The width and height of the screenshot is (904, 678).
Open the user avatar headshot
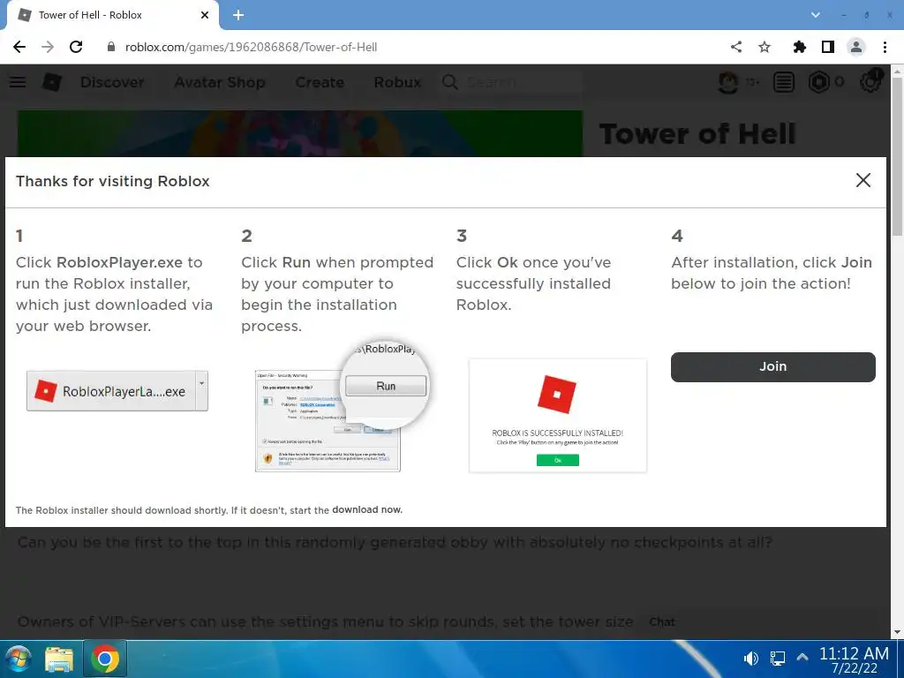tap(728, 82)
